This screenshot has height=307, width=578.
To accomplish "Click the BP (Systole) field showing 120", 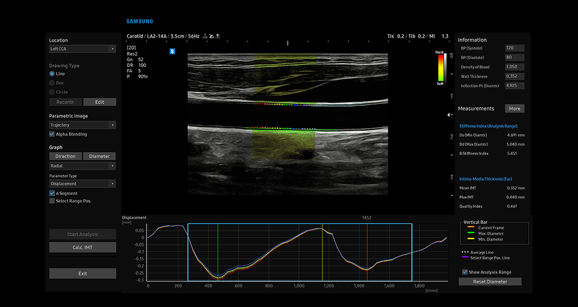I will click(514, 48).
